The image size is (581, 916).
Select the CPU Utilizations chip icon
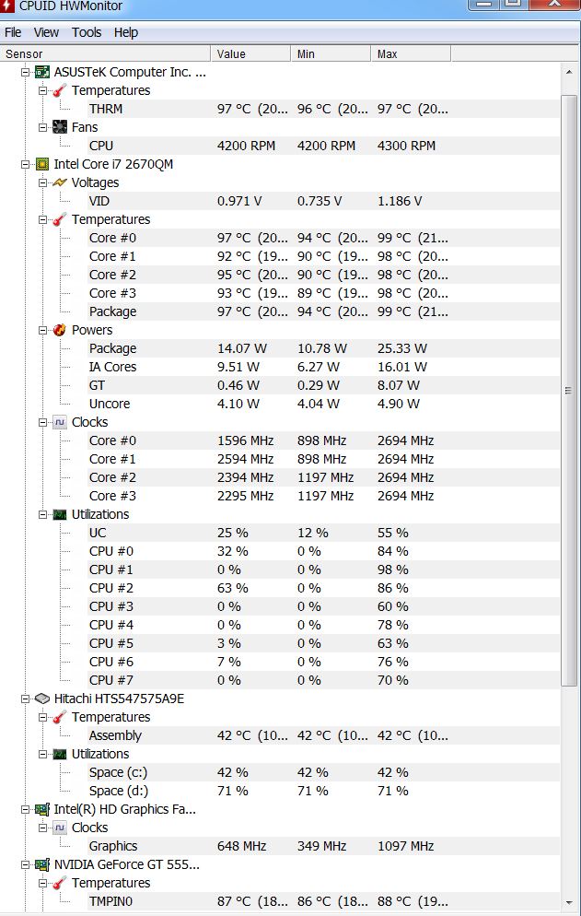(x=60, y=514)
